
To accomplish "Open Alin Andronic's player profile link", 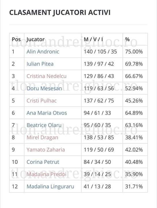I will (x=43, y=52).
